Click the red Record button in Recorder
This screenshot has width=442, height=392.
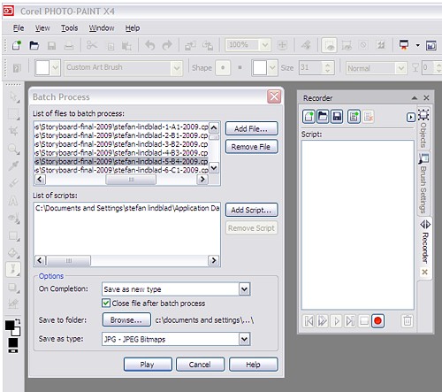point(378,321)
